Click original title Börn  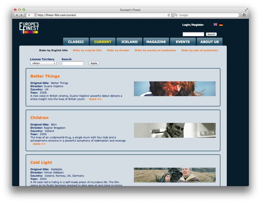54,124
